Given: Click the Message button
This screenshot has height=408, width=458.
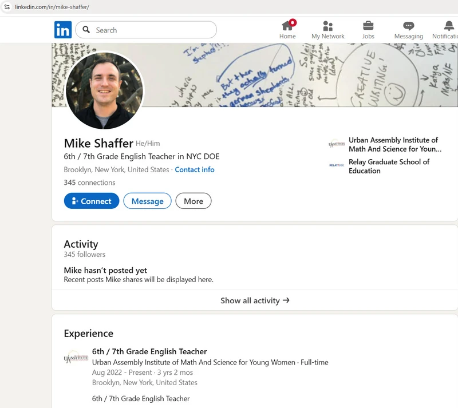Looking at the screenshot, I should (147, 201).
